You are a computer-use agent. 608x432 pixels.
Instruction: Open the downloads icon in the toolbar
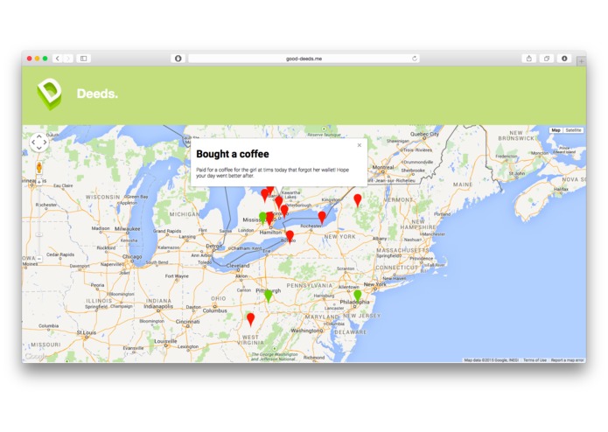point(564,59)
